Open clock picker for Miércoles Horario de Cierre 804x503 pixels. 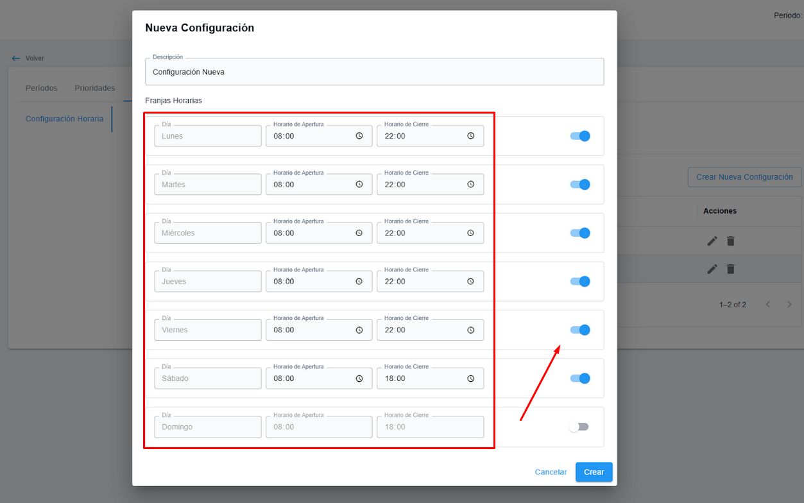tap(470, 233)
